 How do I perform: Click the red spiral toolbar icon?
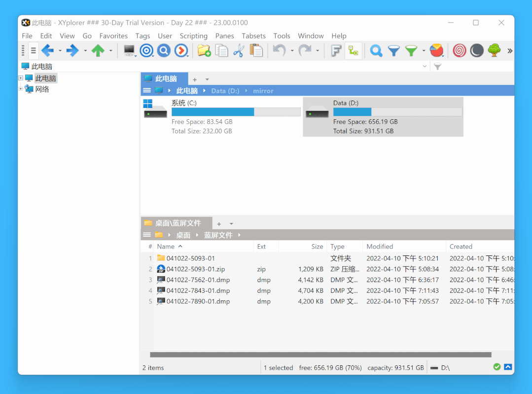click(x=460, y=51)
